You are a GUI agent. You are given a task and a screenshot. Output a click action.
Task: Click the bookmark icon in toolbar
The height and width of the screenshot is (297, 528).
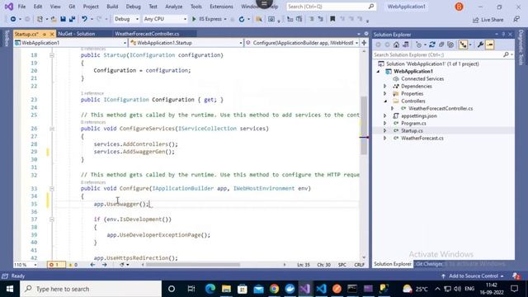(x=332, y=19)
